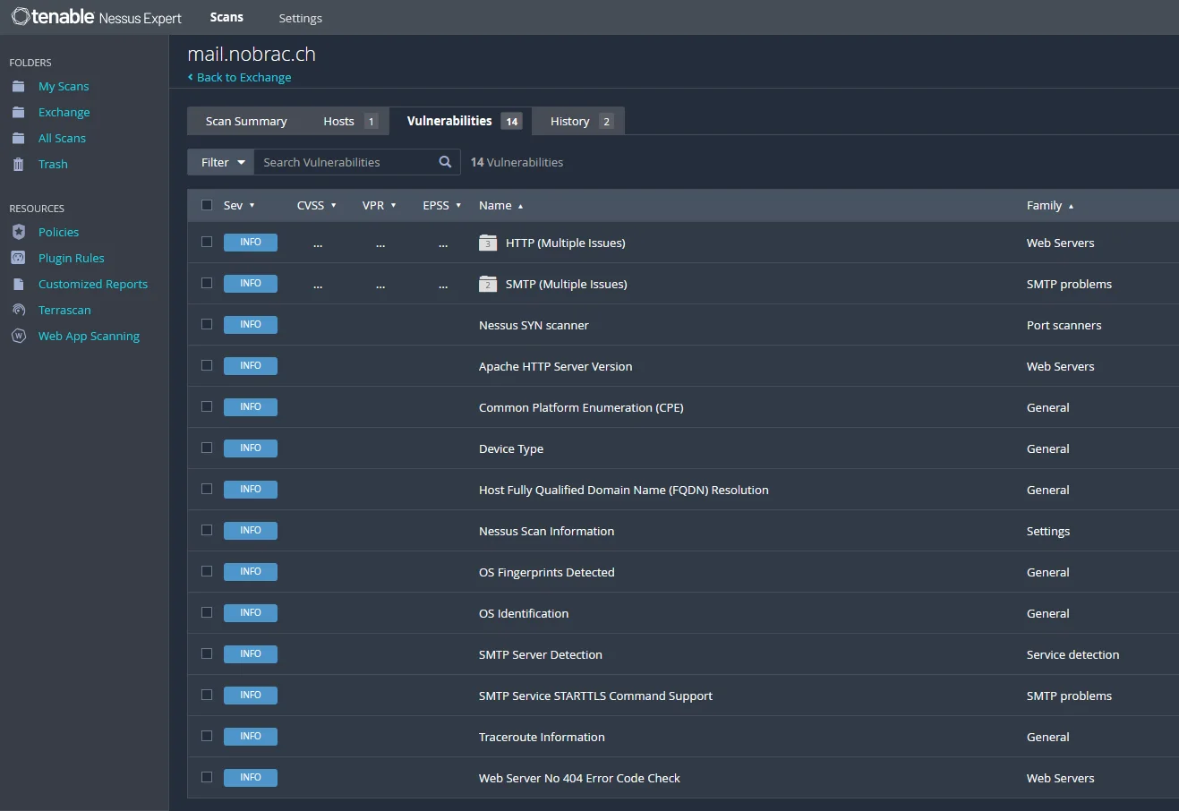
Task: Sort by the CVSS column arrow
Action: 334,206
